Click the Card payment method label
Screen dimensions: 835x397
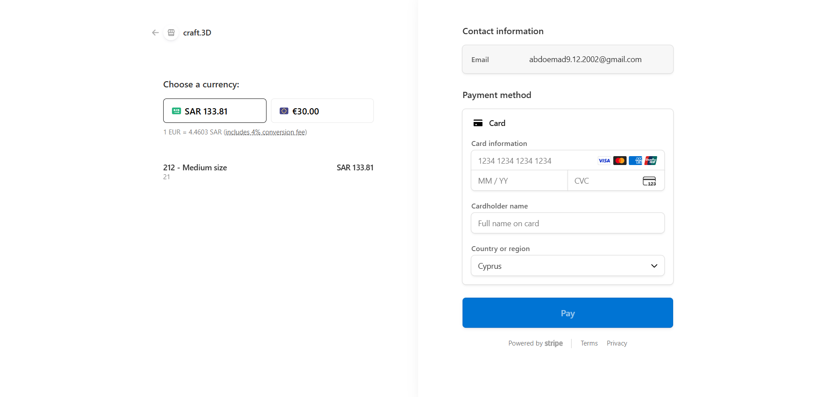[x=497, y=123]
